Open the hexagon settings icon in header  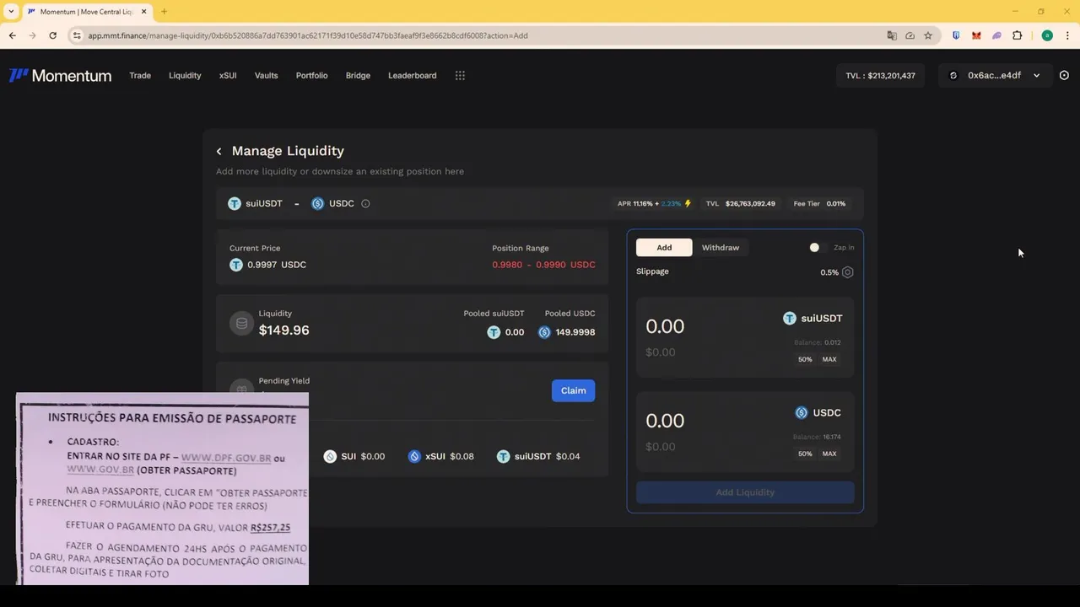coord(1064,75)
